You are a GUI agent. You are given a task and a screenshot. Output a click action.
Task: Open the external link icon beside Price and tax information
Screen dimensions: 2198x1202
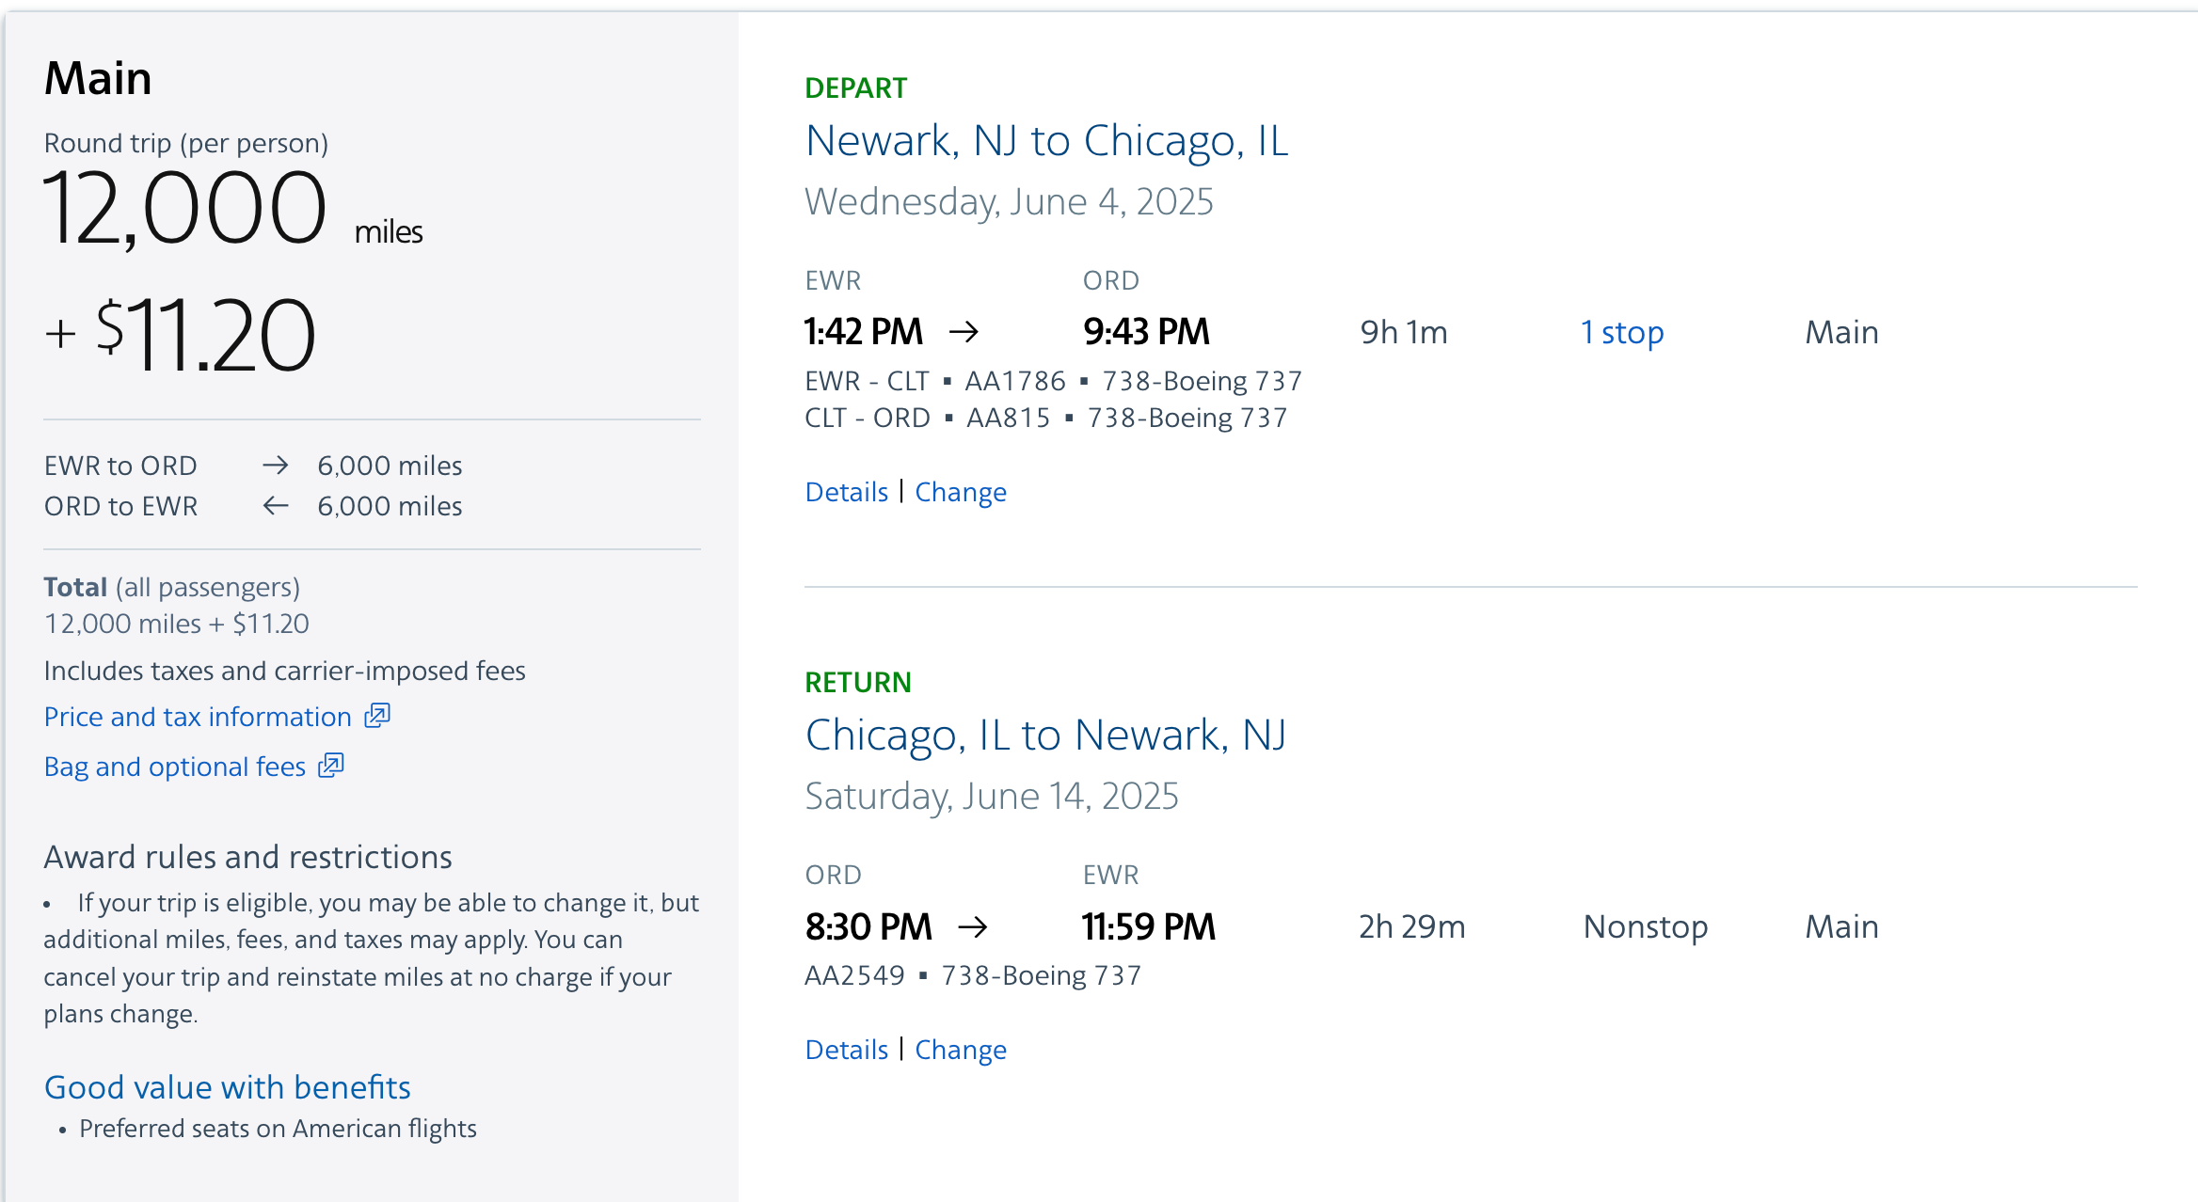375,716
